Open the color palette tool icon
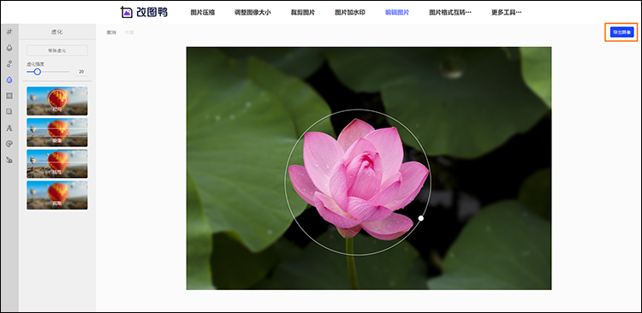The image size is (642, 313). 9,144
